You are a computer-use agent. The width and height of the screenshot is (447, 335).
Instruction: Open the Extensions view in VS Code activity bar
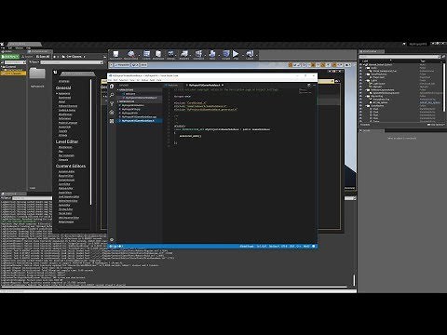pyautogui.click(x=112, y=121)
